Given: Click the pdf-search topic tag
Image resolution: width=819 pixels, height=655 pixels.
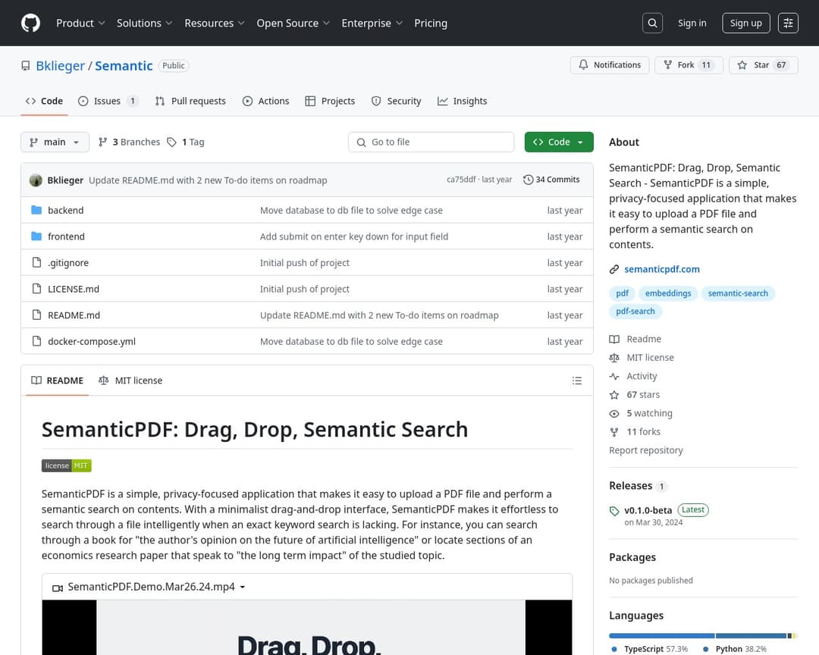Looking at the screenshot, I should [x=635, y=312].
